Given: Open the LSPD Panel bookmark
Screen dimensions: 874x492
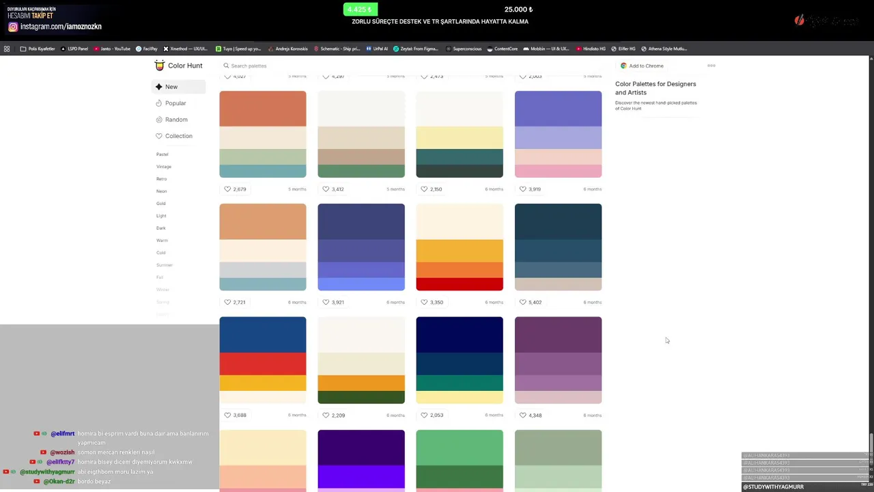Looking at the screenshot, I should (x=74, y=49).
